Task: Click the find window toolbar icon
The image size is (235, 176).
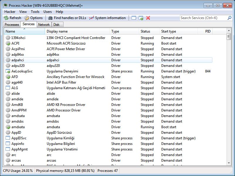Action: [x=134, y=18]
